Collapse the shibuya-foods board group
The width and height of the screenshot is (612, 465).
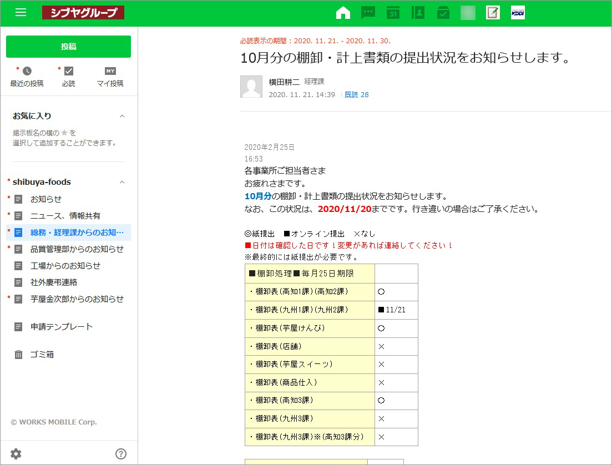122,182
